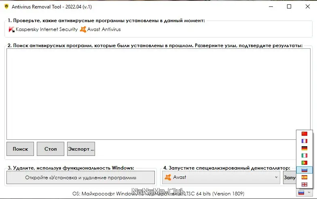
Task: Select the German flag language option
Action: click(304, 148)
